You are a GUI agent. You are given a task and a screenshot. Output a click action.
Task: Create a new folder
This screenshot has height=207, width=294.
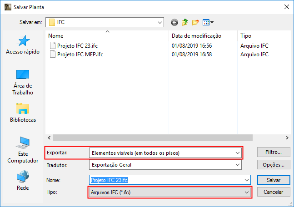click(196, 22)
